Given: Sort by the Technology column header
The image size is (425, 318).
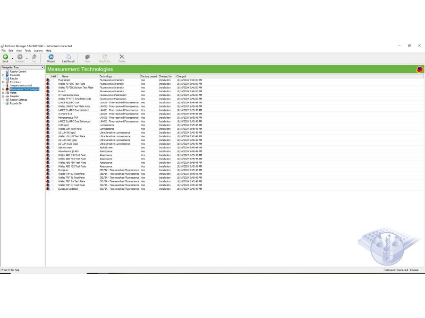Looking at the screenshot, I should point(120,76).
